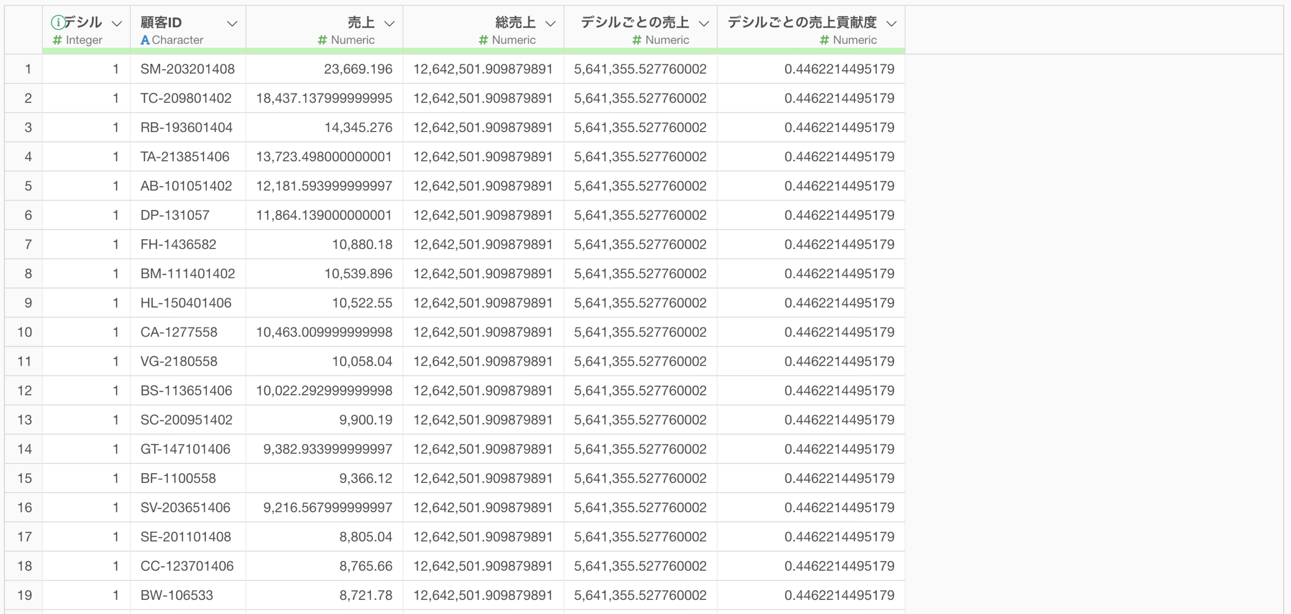The height and width of the screenshot is (614, 1291).
Task: Open the 顧客ID column dropdown menu
Action: pyautogui.click(x=232, y=24)
